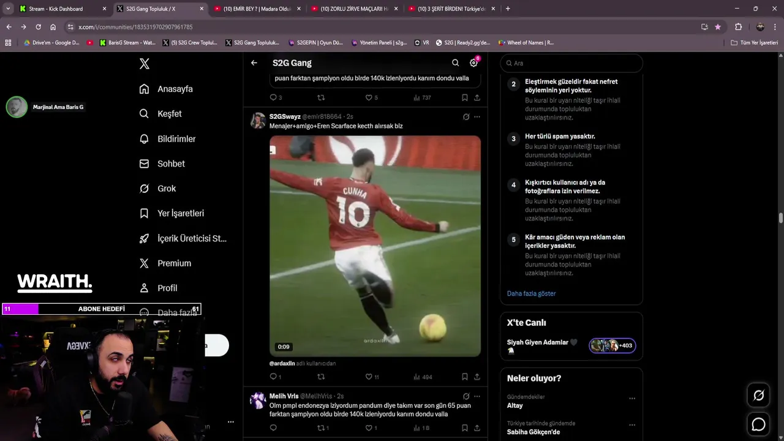Image resolution: width=784 pixels, height=441 pixels.
Task: Repost S2GSwayz post
Action: [320, 377]
